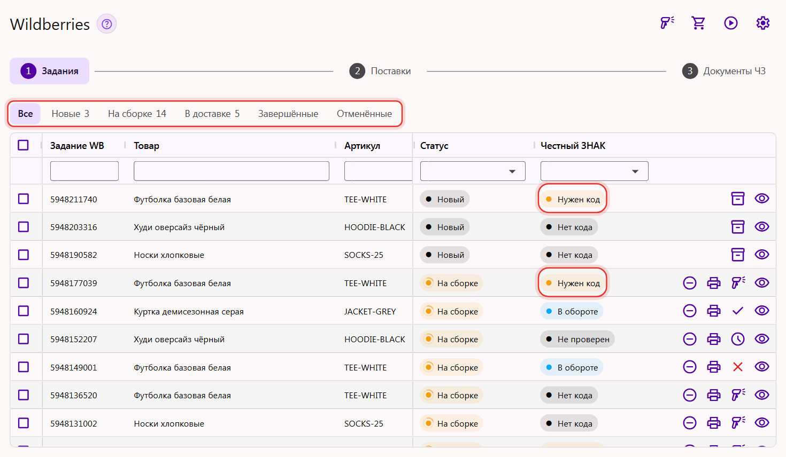786x457 pixels.
Task: Click the archive box icon for task 5948203316
Action: [738, 227]
